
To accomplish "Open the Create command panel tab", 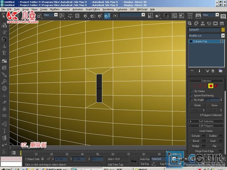I will click(x=190, y=23).
